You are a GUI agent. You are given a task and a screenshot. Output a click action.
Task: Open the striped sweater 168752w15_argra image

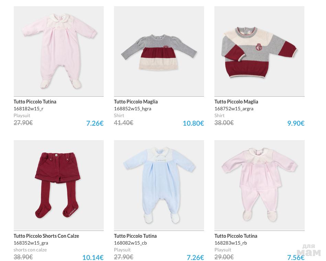pyautogui.click(x=259, y=51)
